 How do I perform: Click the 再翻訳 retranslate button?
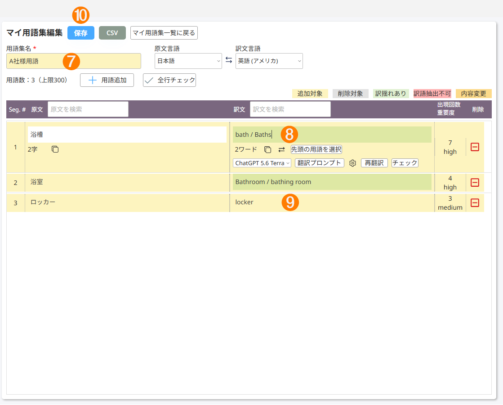374,163
